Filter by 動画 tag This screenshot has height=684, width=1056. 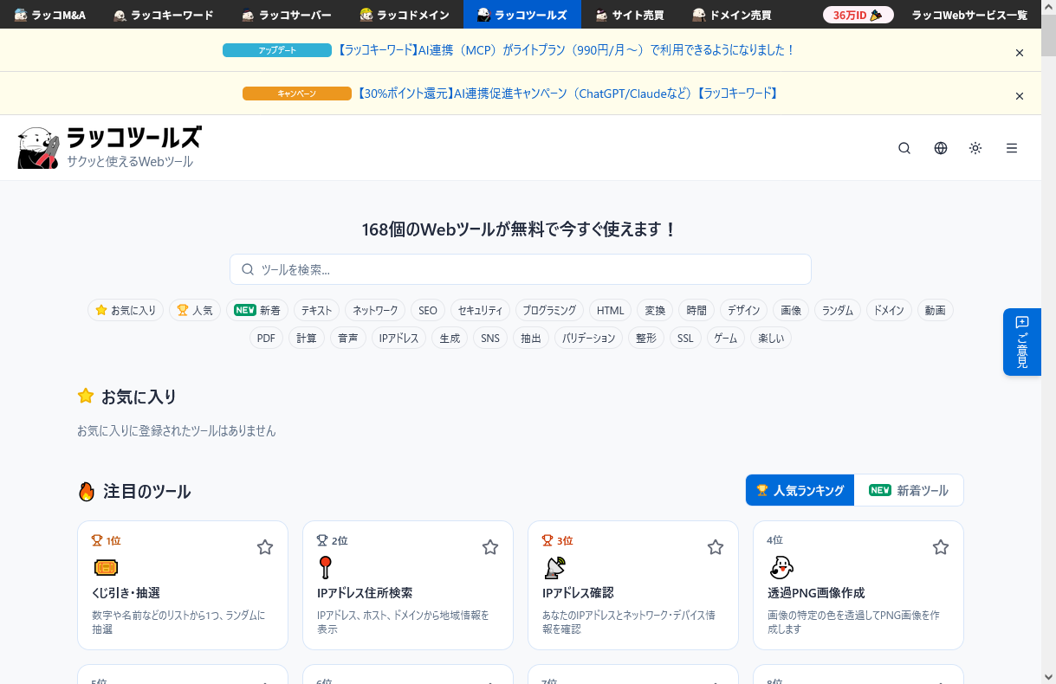(x=935, y=310)
